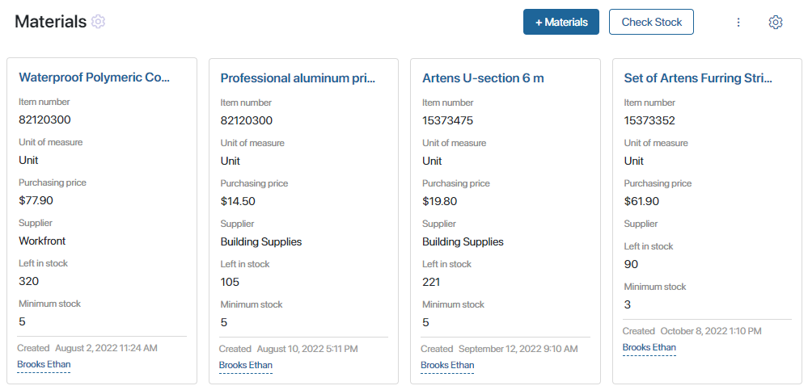Click Brooks Ethan on Artens U-section card
The image size is (808, 390).
[447, 365]
